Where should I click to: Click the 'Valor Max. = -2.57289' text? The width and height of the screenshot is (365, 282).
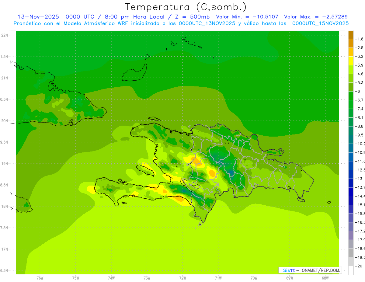click(316, 17)
